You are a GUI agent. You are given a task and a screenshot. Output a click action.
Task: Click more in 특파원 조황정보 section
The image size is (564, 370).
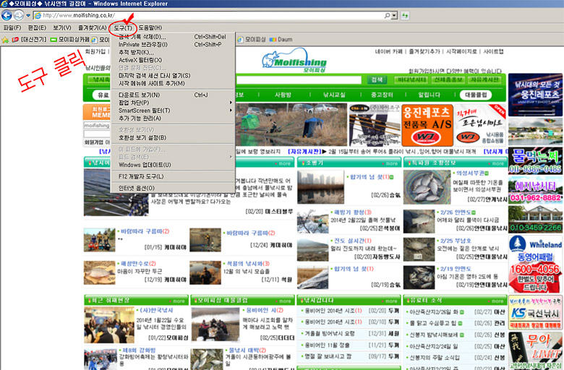[497, 163]
